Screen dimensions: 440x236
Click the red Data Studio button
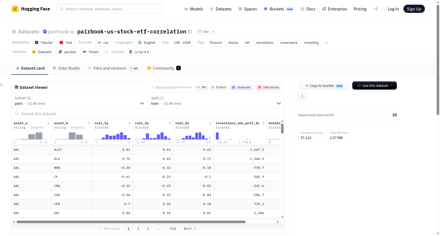point(268,87)
